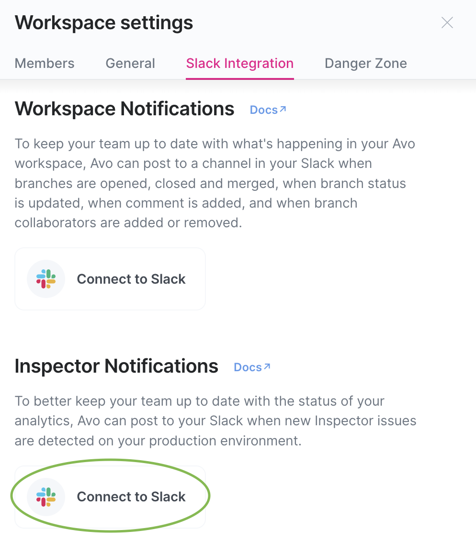Click the X to close Workspace settings
476x553 pixels.
point(447,22)
